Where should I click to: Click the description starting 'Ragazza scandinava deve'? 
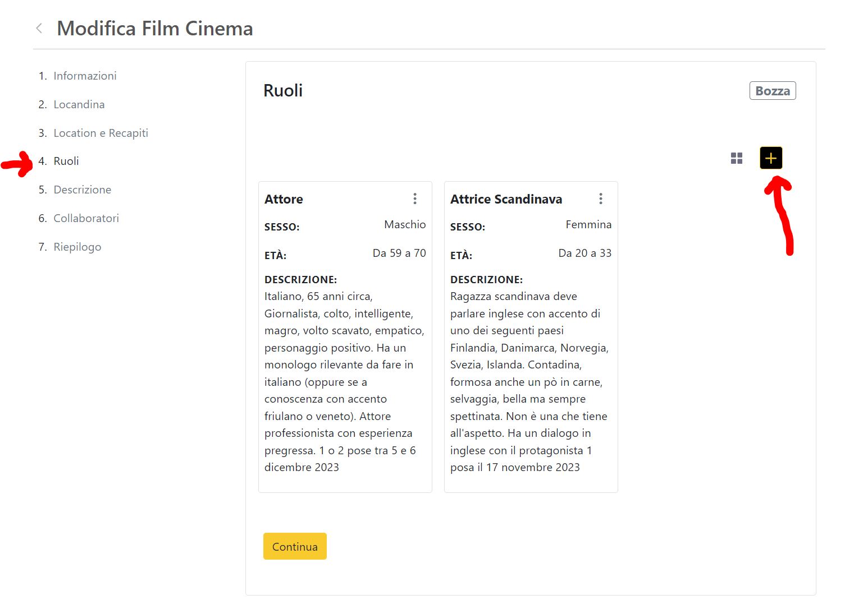530,382
